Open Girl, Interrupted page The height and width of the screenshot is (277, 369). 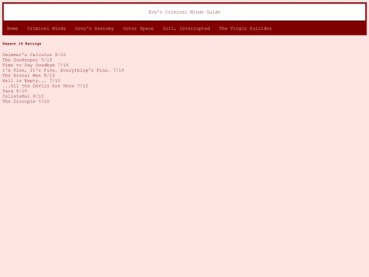click(186, 29)
